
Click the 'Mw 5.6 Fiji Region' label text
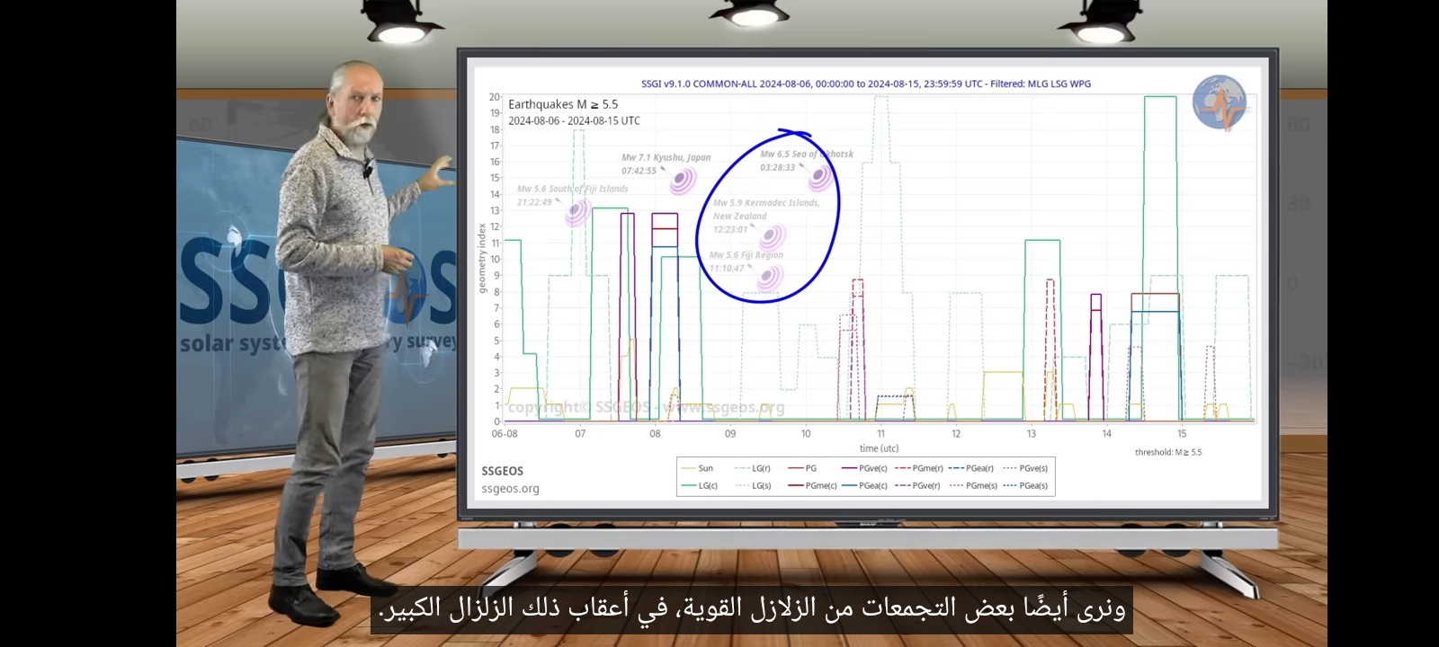(746, 255)
